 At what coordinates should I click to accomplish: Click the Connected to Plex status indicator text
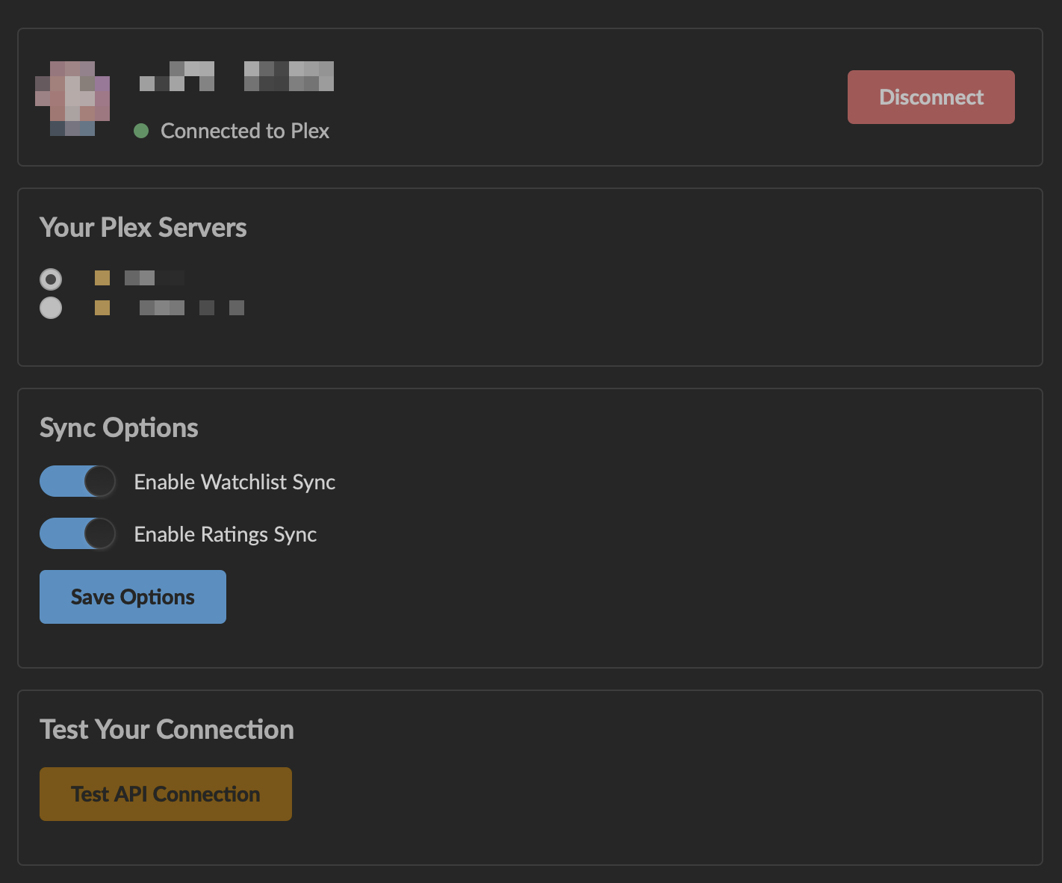(x=244, y=131)
